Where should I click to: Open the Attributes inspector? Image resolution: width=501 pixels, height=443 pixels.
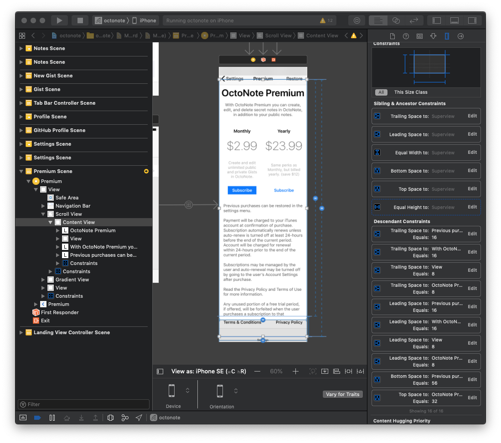[433, 36]
